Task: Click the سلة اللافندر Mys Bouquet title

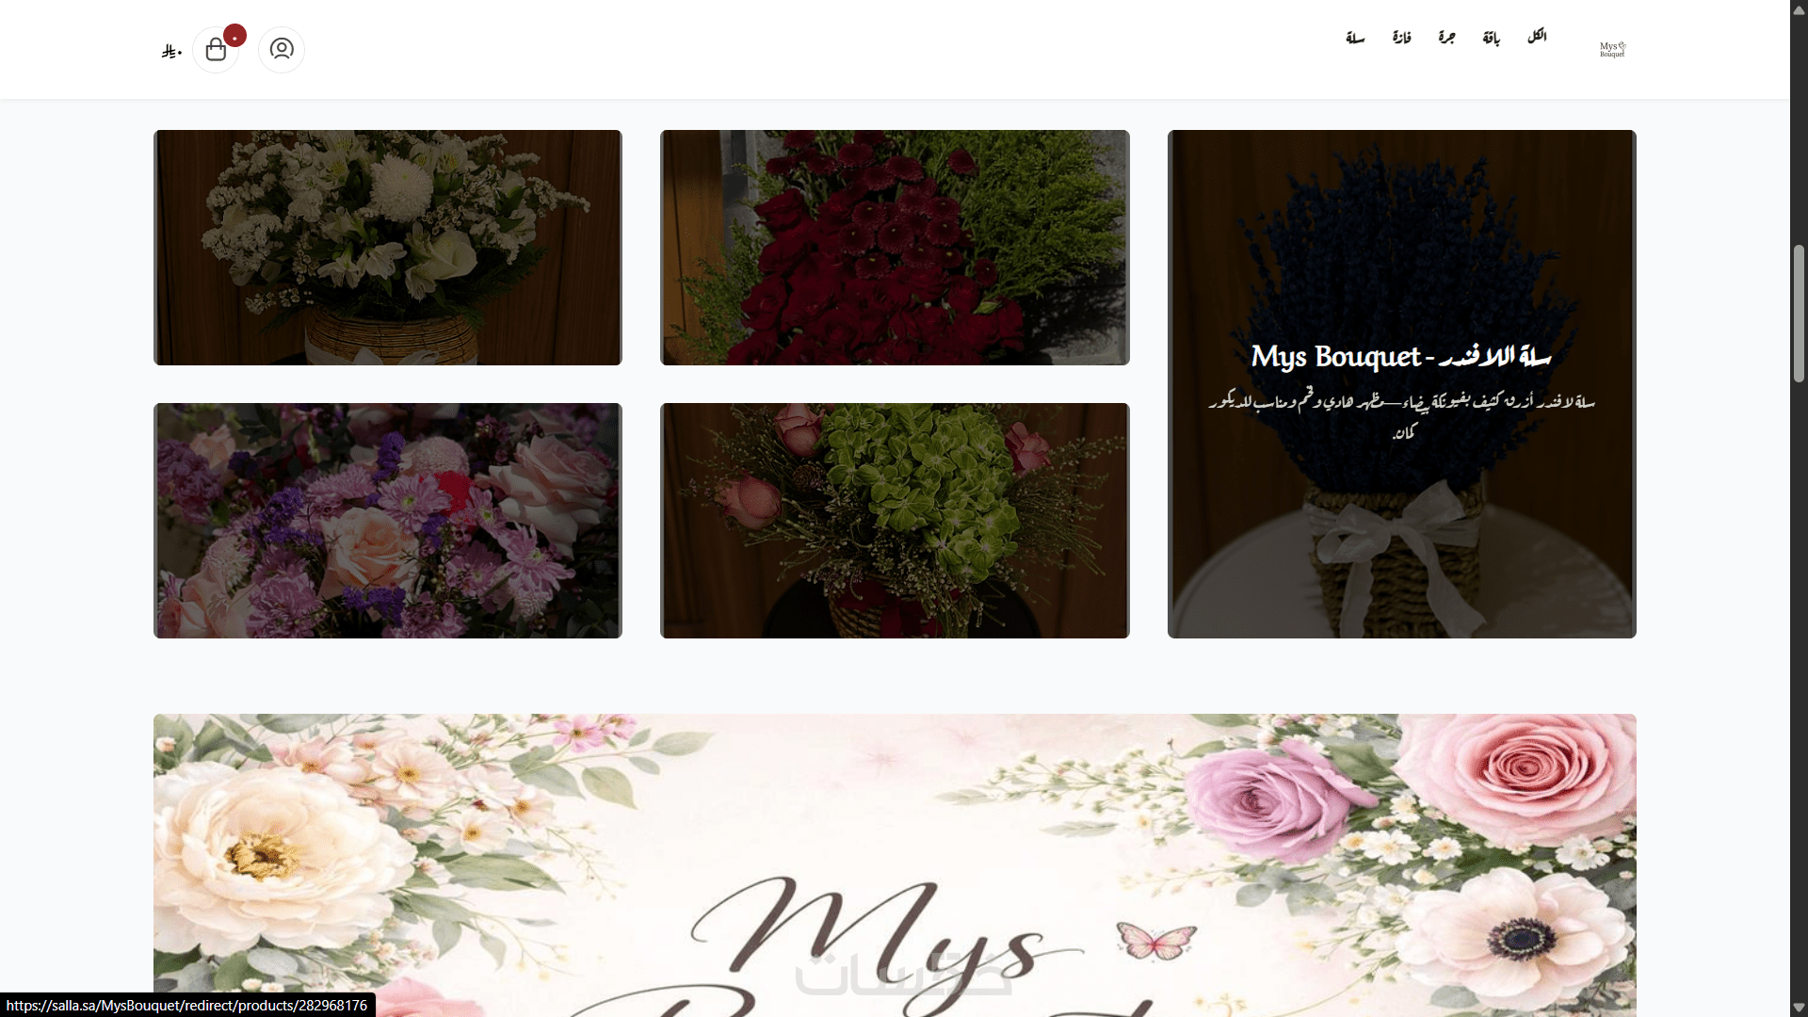Action: tap(1401, 357)
